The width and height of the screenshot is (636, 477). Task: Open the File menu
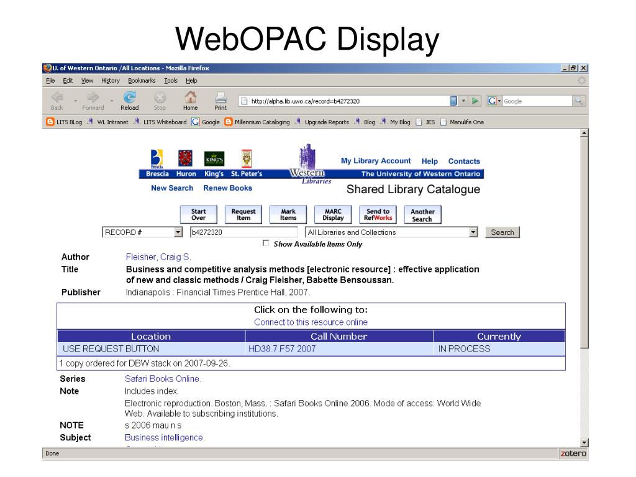(50, 80)
